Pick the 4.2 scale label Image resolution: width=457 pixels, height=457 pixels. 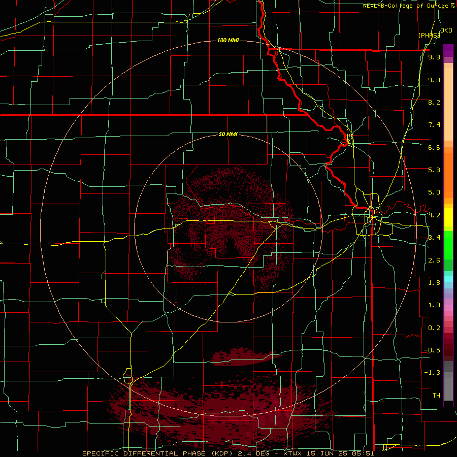[434, 215]
